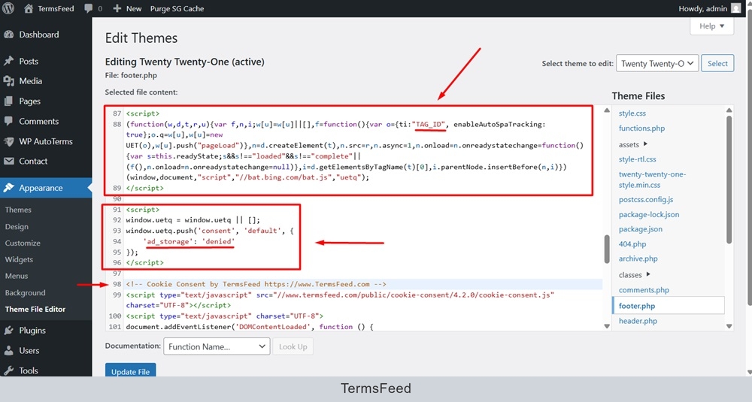Click the Update File button
Viewport: 752px width, 402px height.
(130, 371)
